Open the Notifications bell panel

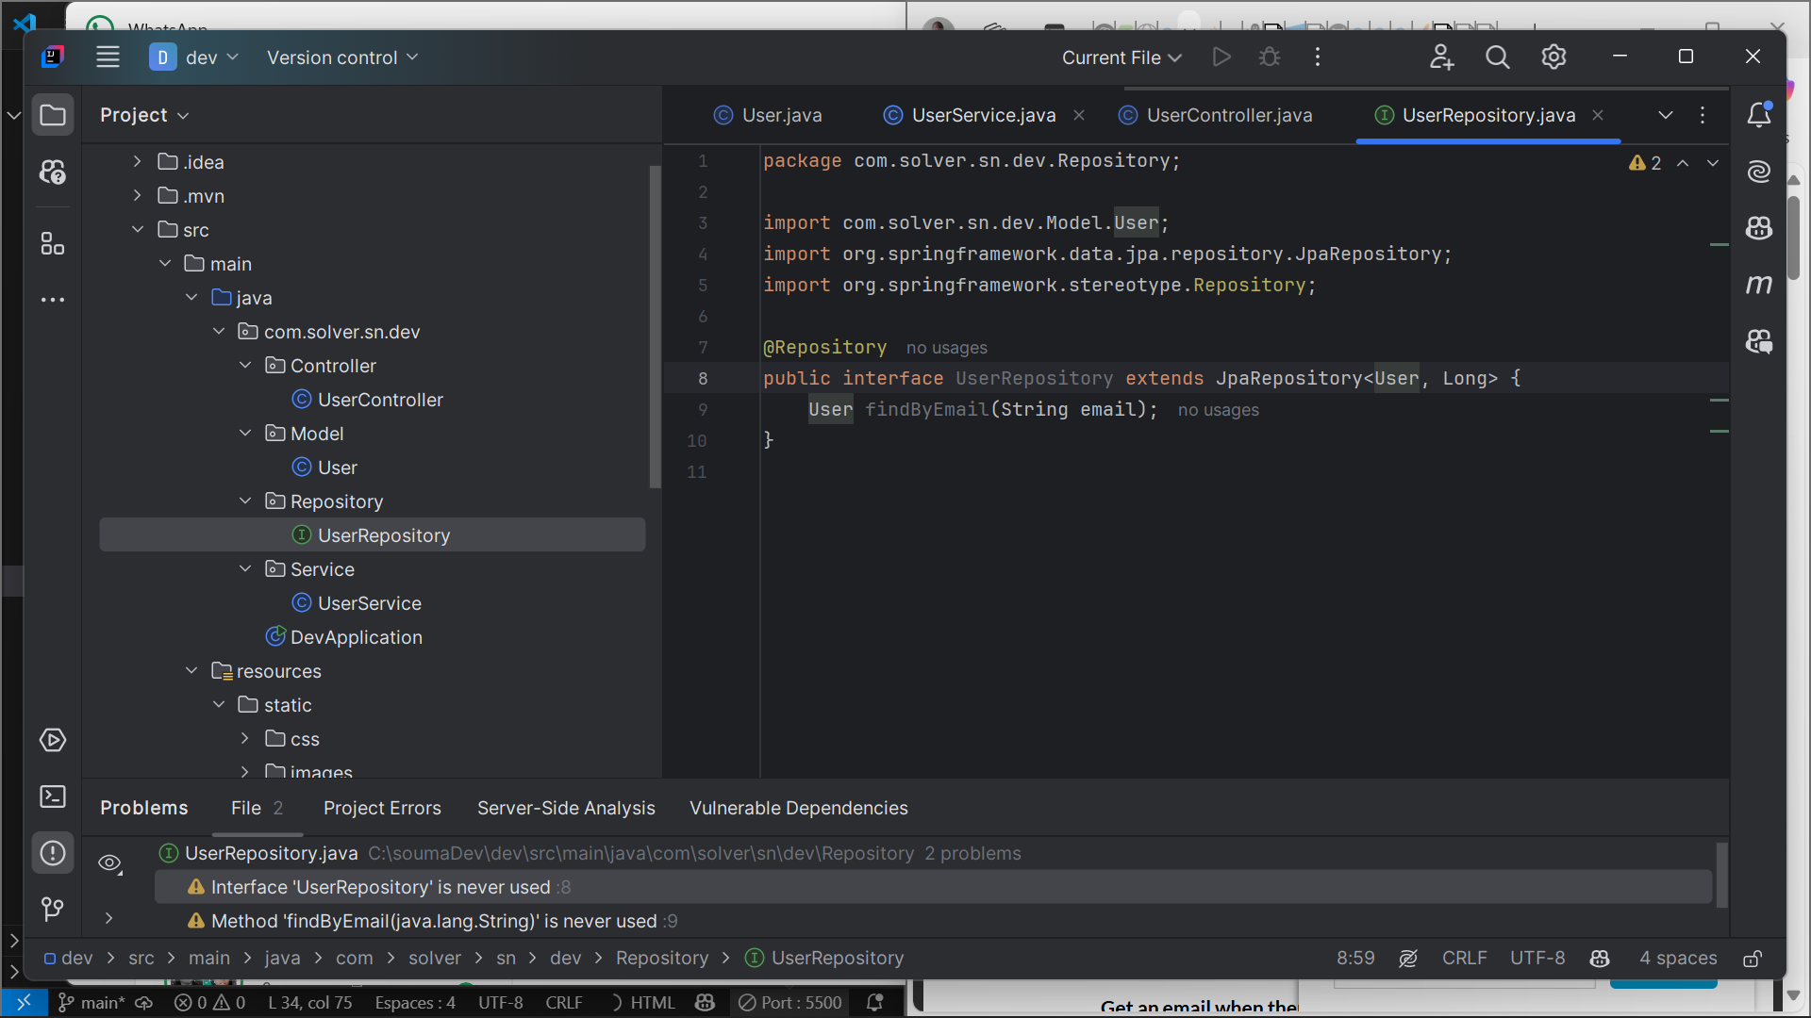pos(1758,115)
